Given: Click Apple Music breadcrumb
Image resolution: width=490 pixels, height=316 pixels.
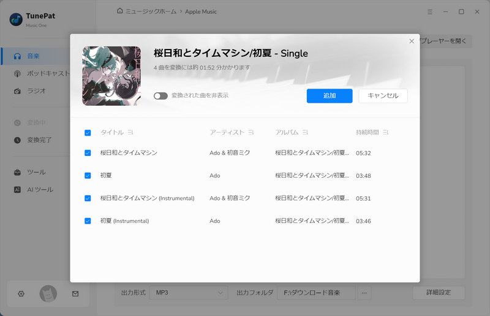Looking at the screenshot, I should (201, 12).
